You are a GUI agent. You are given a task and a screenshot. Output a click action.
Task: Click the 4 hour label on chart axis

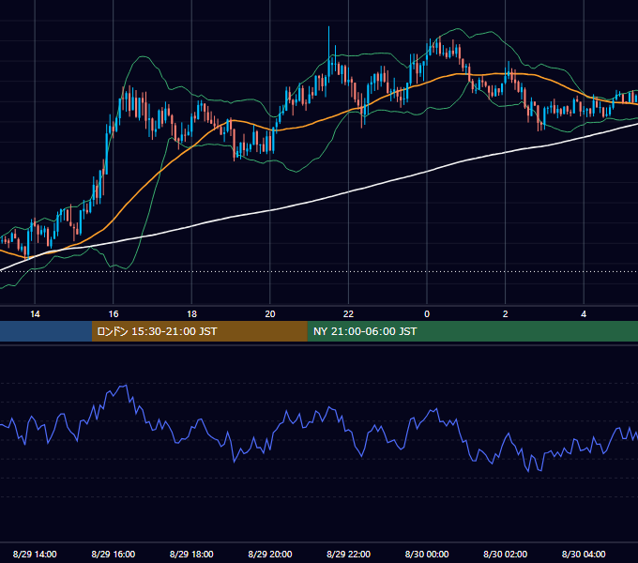(x=584, y=314)
